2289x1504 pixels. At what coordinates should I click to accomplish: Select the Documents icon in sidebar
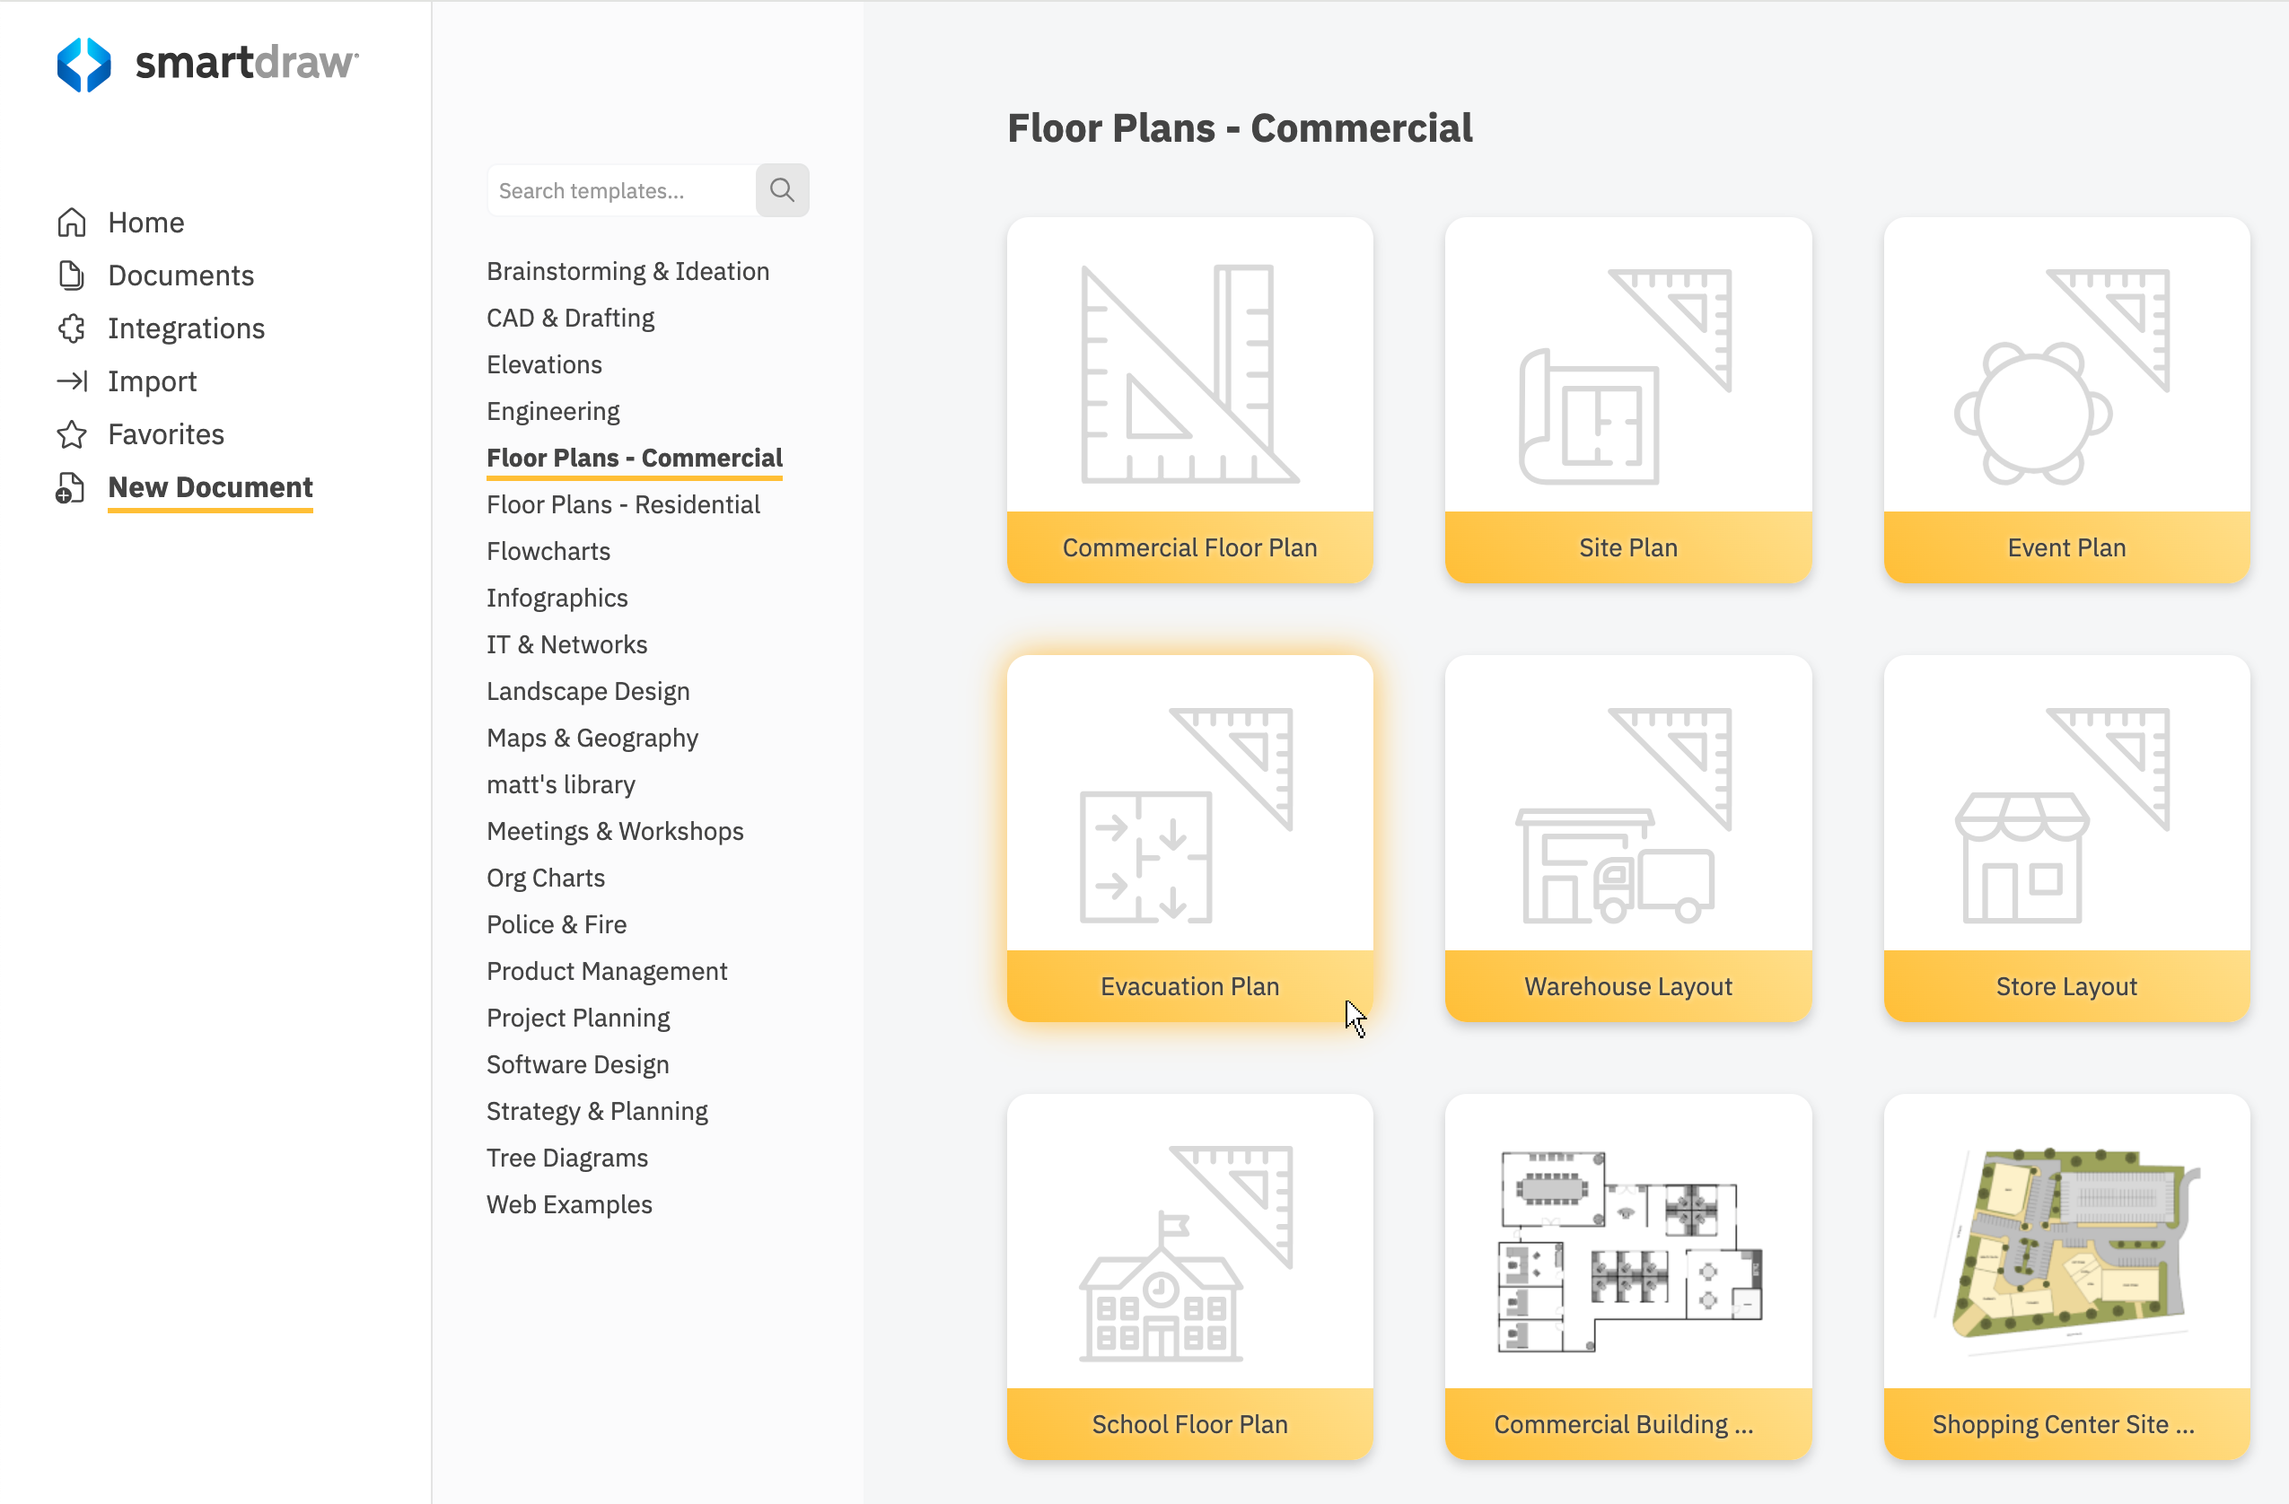(x=71, y=275)
